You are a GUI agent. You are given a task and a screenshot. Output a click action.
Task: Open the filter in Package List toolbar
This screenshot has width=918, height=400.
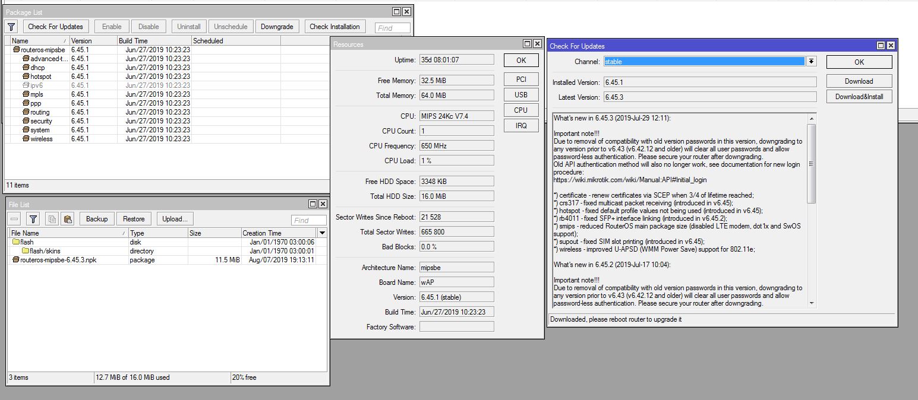point(11,27)
